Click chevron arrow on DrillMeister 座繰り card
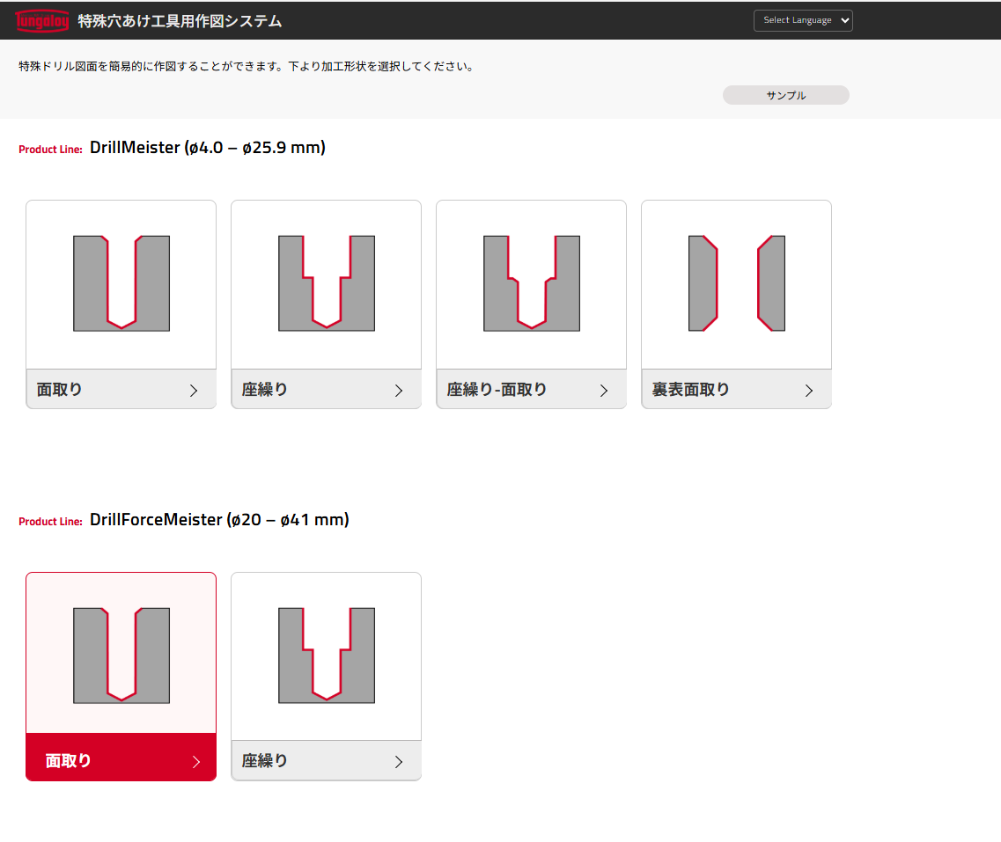This screenshot has width=1001, height=842. point(399,391)
